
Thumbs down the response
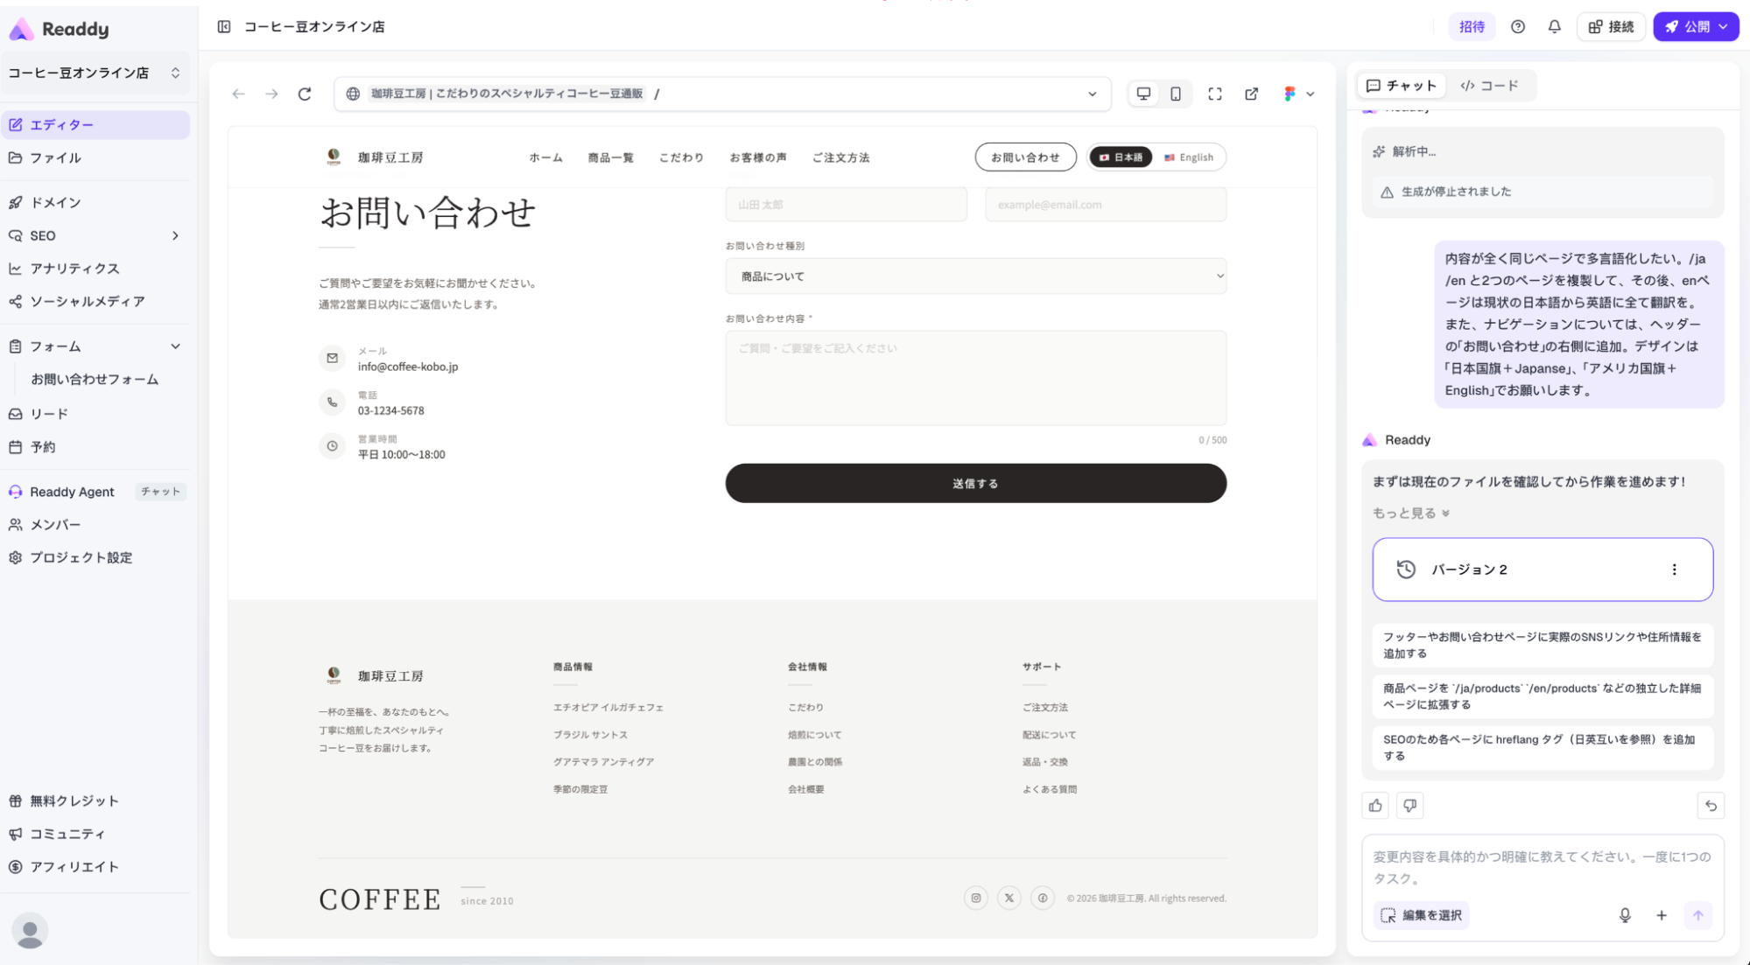point(1409,806)
